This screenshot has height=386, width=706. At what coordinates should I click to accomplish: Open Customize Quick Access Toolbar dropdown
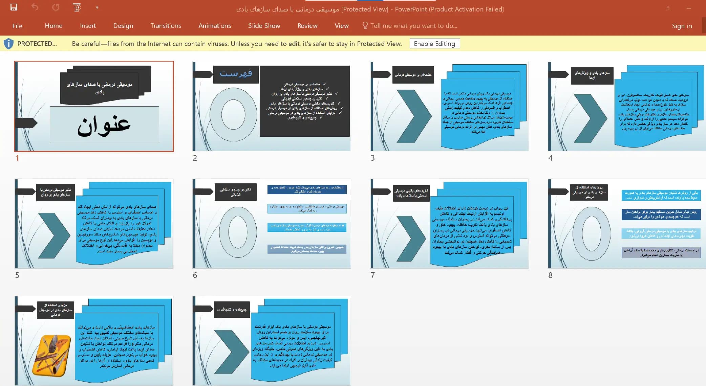tap(97, 7)
